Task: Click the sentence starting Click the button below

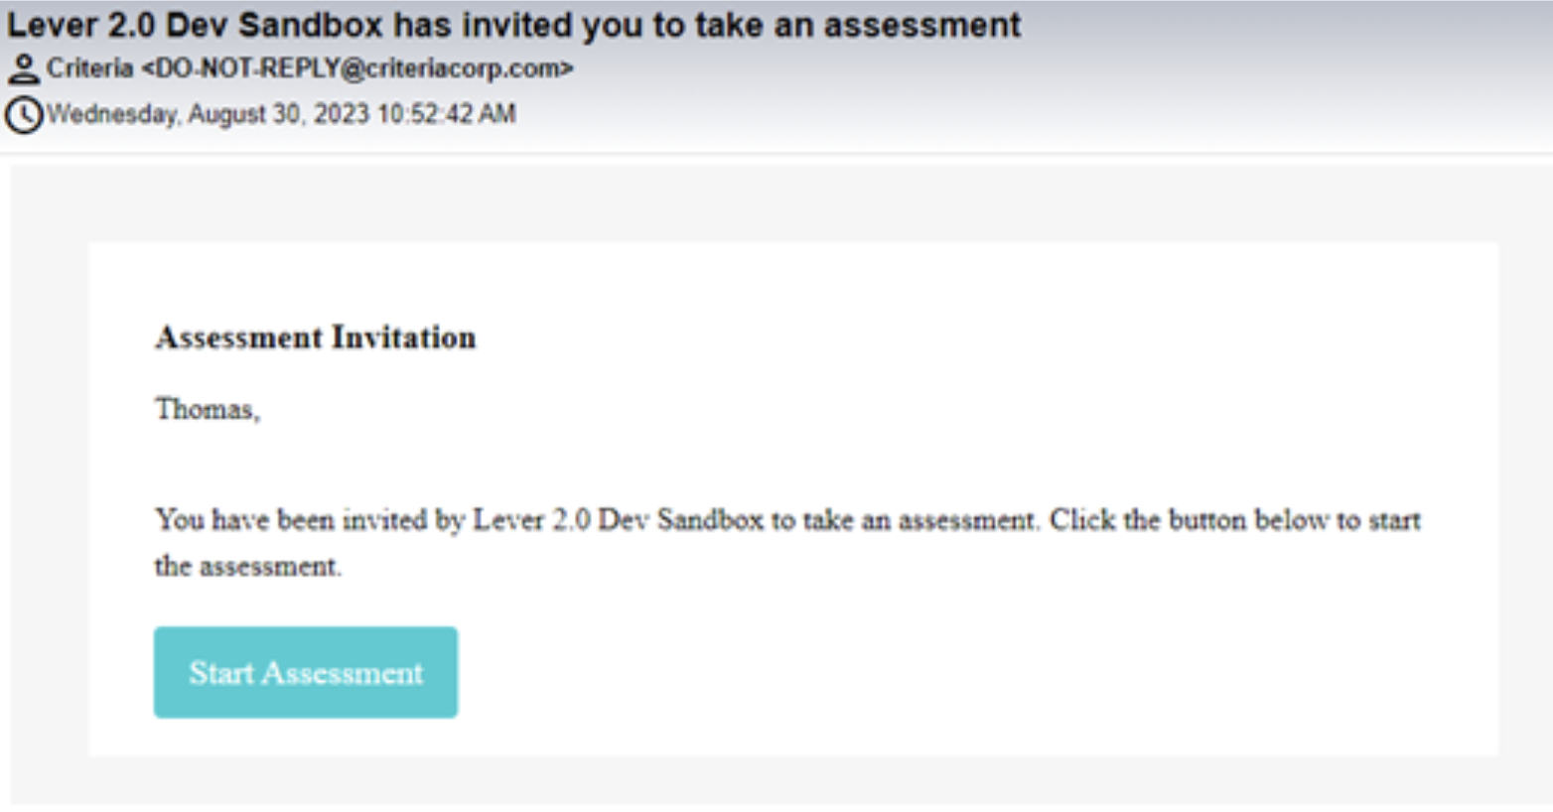Action: click(1235, 520)
